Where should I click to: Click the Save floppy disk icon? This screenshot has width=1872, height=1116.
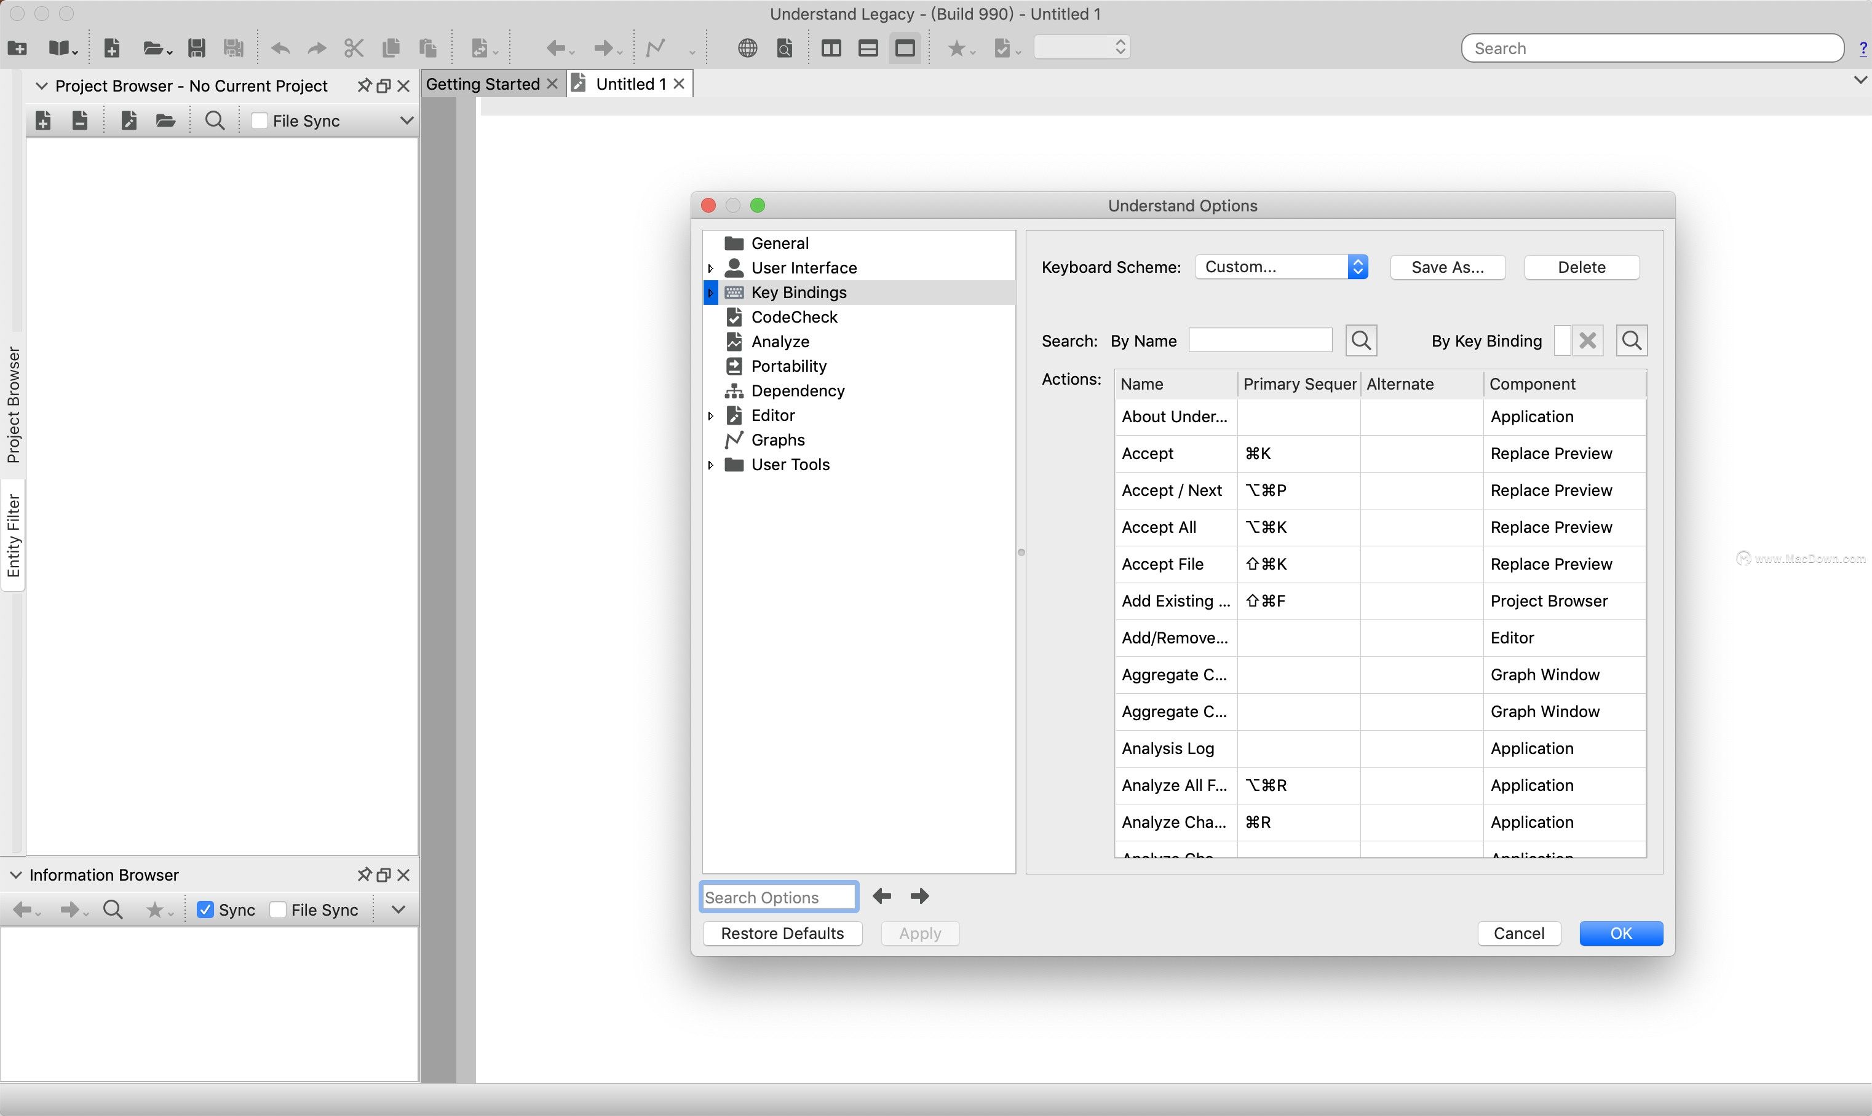pos(196,49)
